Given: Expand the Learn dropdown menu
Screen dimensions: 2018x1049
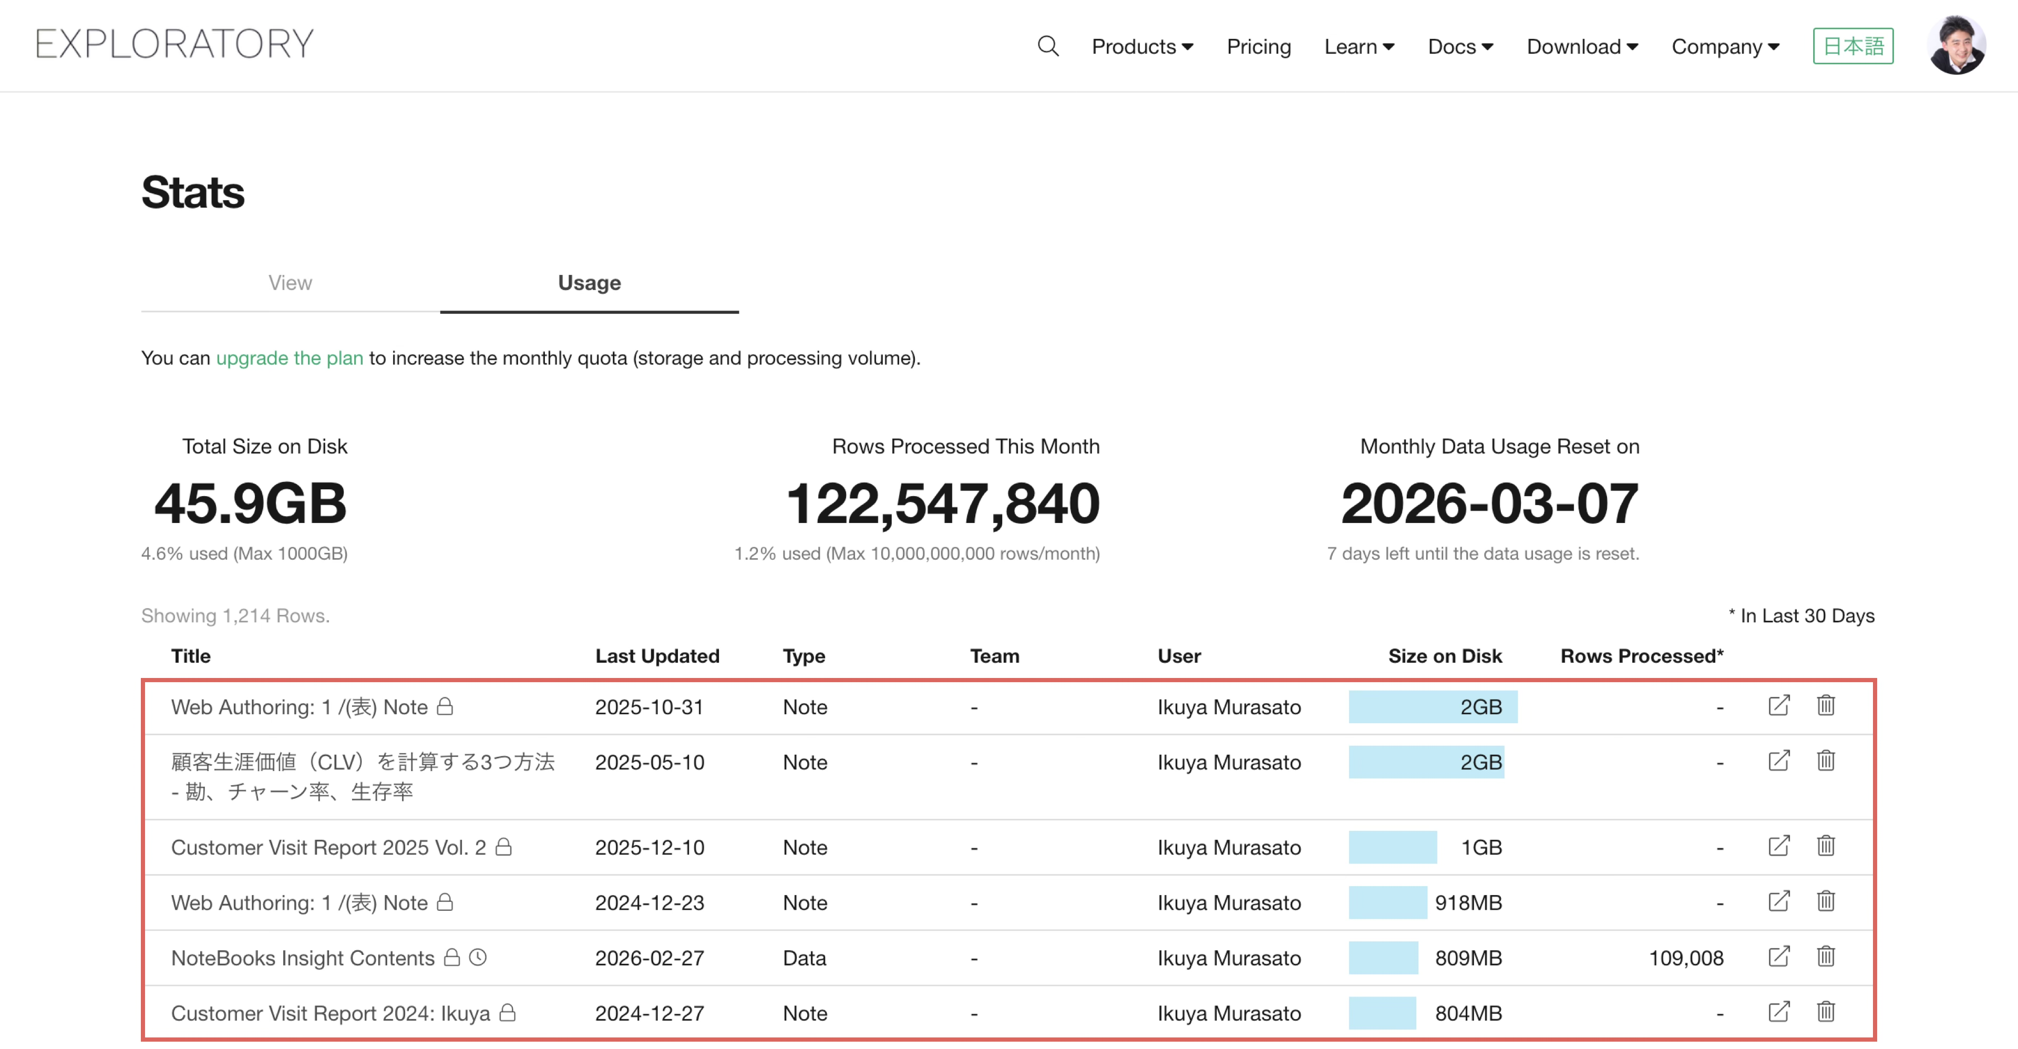Looking at the screenshot, I should (1358, 47).
